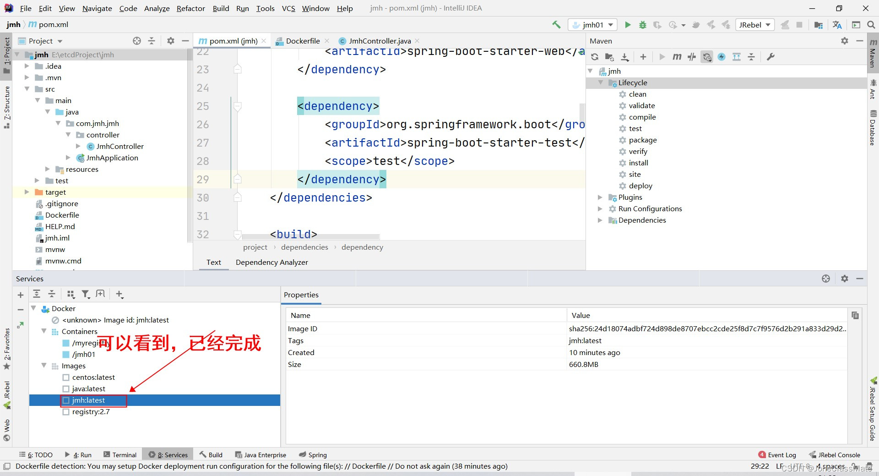The image size is (879, 476).
Task: Fold the dependency block at line 25
Action: click(x=238, y=106)
